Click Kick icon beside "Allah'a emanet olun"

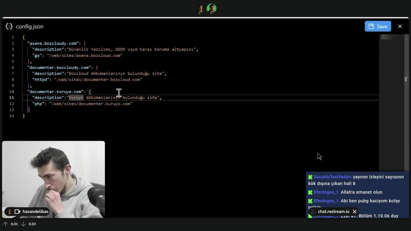click(310, 193)
